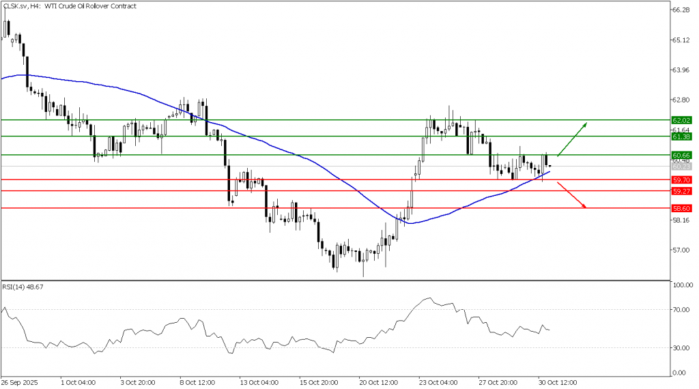Select the 8 Oct 12:00 time label
Screen dimensions: 699x389
(x=197, y=383)
